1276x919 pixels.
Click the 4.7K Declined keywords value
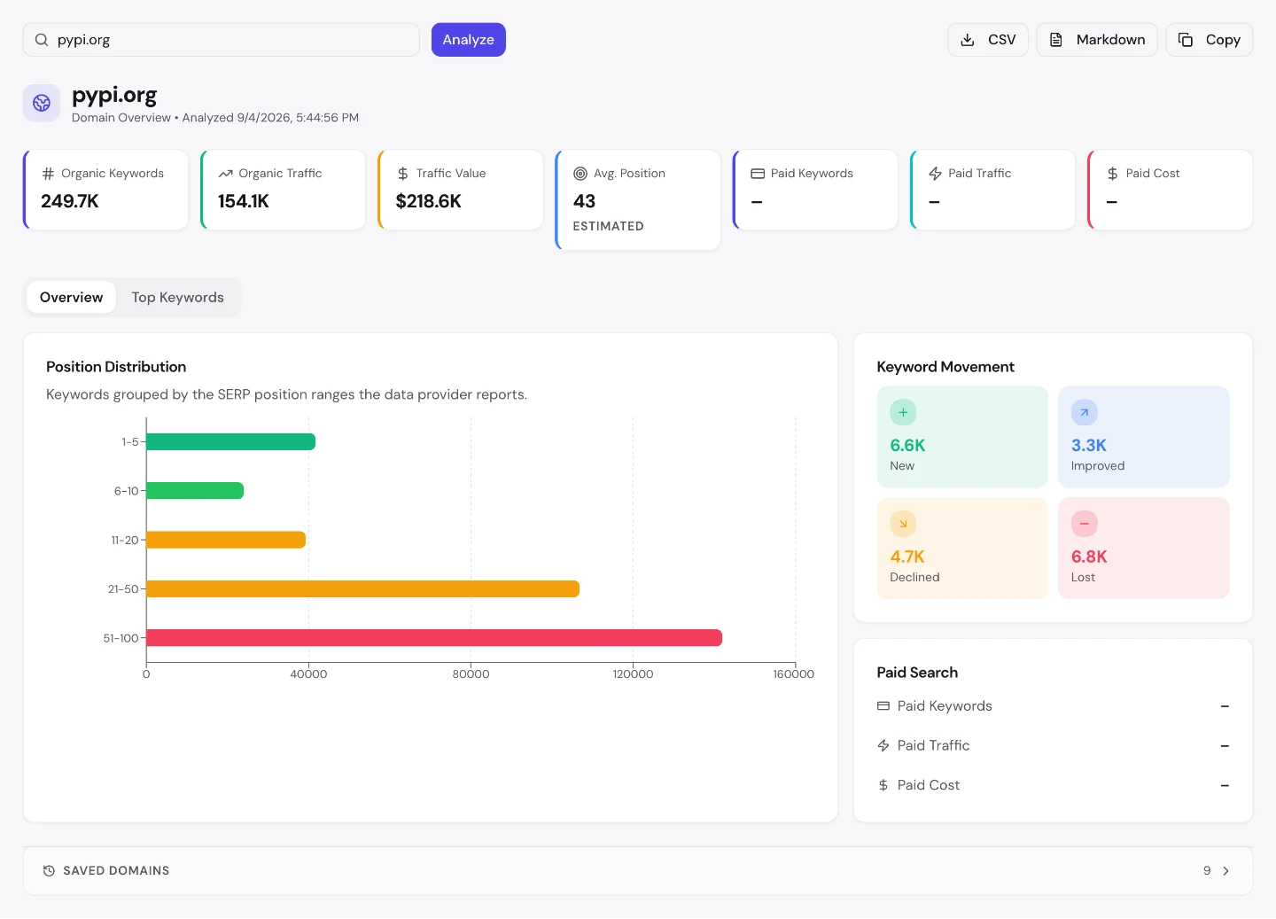pyautogui.click(x=907, y=557)
